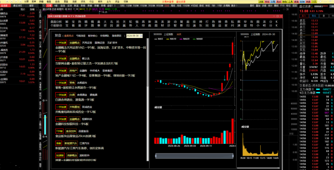
Task: Select the 行情 tab
Action: (x=49, y=6)
